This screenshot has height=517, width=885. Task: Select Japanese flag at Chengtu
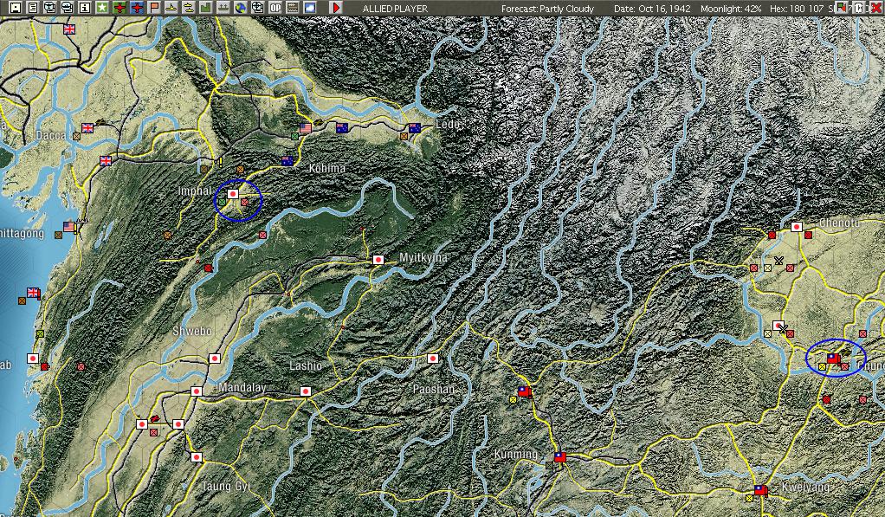pos(797,227)
